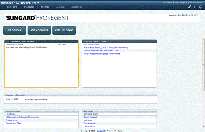Click the OUTSTANDING CERTIFICATIONS panel header
This screenshot has height=132, width=205.
coord(41,42)
